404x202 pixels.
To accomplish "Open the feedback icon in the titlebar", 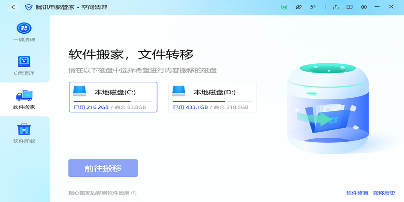I will point(349,7).
